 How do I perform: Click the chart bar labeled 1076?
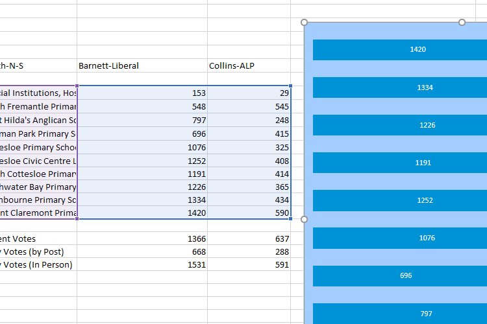[x=399, y=238]
